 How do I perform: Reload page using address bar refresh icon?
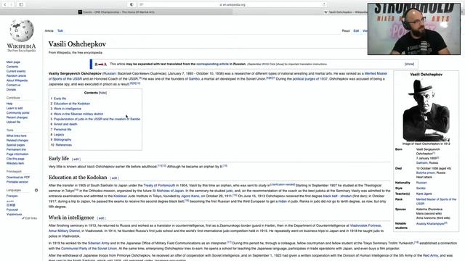coord(324,4)
